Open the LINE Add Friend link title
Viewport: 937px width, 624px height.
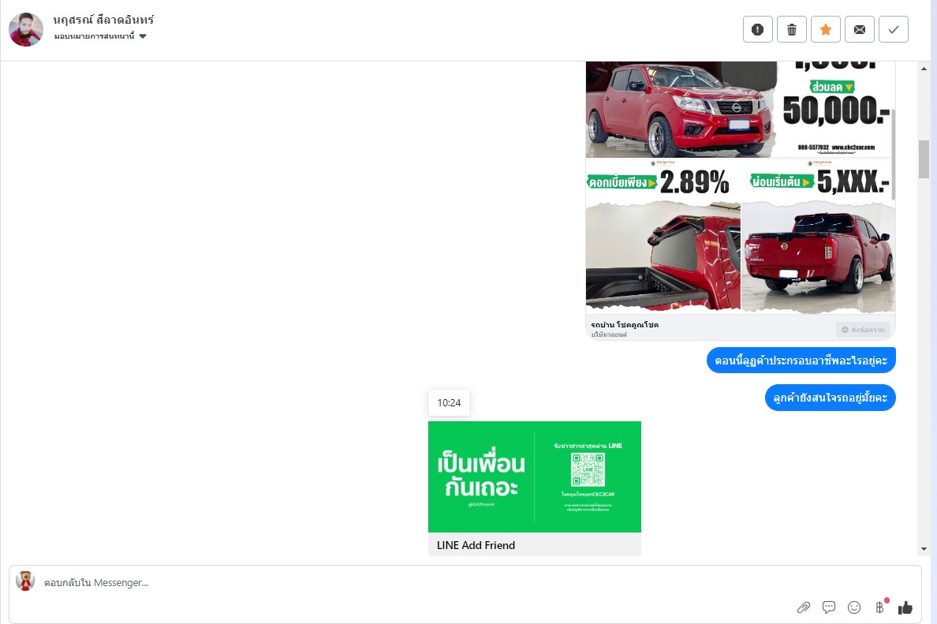coord(476,545)
